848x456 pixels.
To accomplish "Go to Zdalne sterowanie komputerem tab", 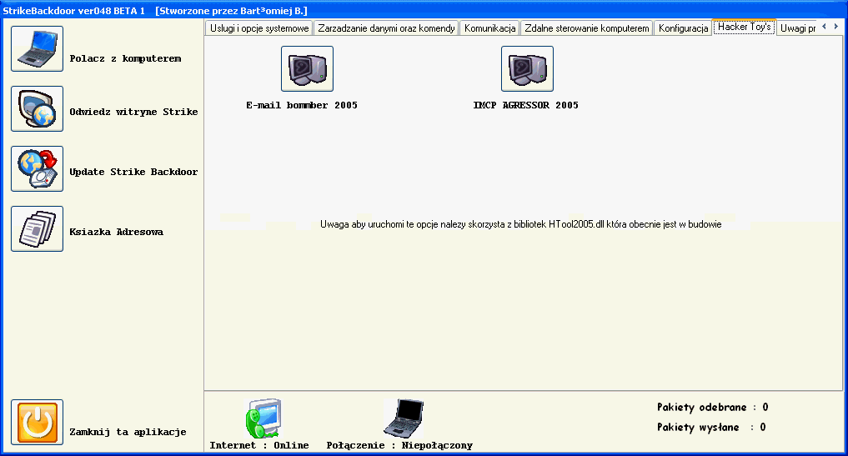I will (x=586, y=28).
